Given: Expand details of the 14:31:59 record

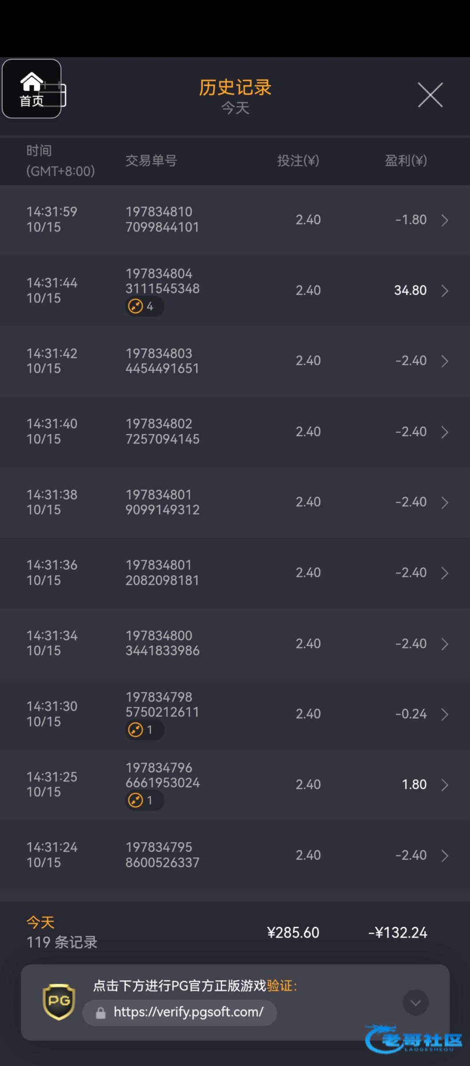Looking at the screenshot, I should tap(445, 220).
